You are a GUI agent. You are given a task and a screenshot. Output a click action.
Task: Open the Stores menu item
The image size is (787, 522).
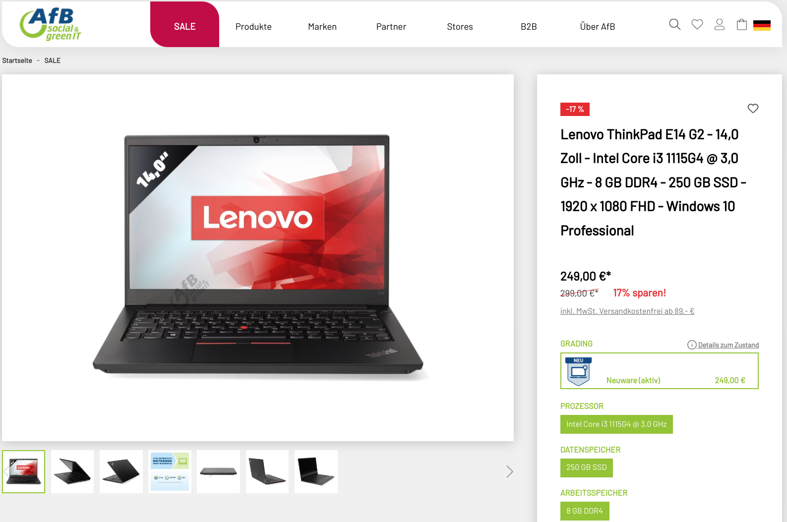pos(460,27)
